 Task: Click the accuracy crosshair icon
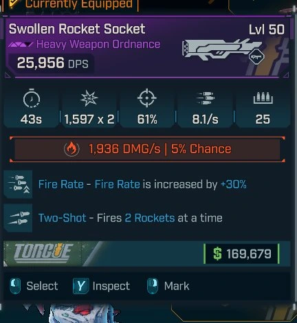[x=147, y=98]
